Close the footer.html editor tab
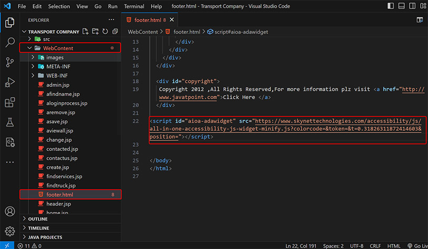428x249 pixels. pos(173,20)
